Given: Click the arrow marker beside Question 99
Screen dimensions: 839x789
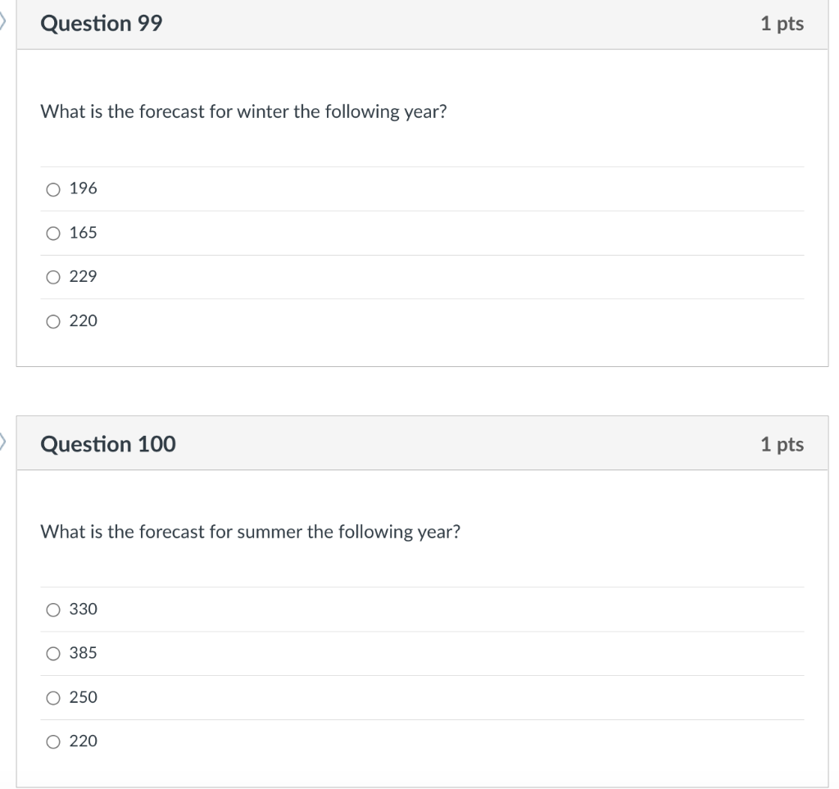Looking at the screenshot, I should tap(3, 21).
